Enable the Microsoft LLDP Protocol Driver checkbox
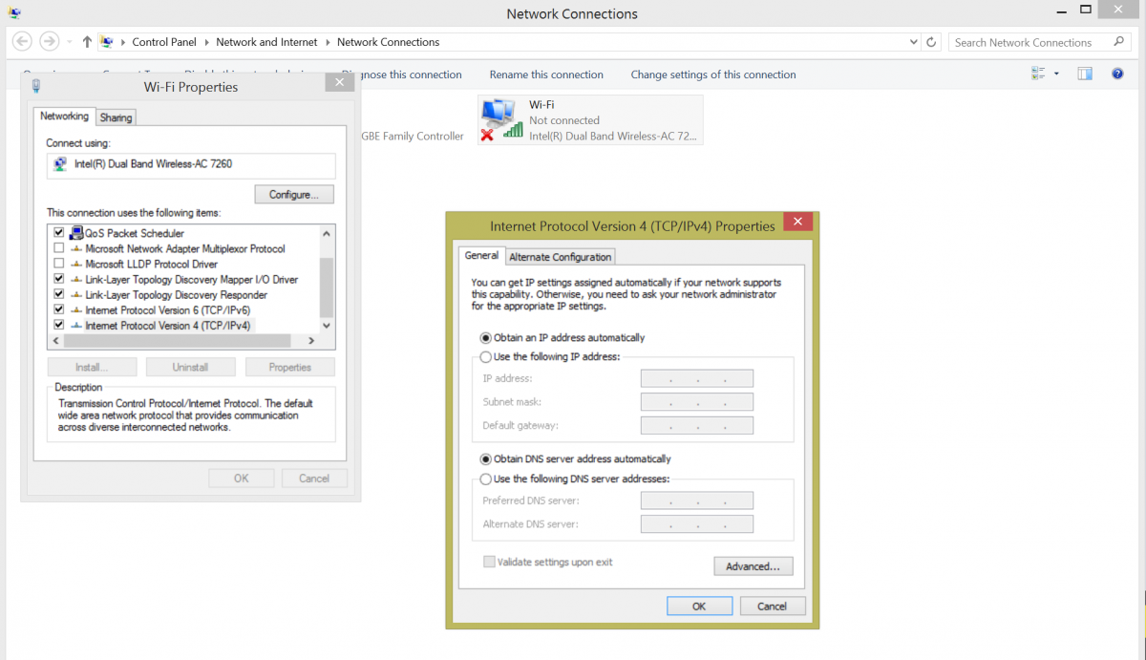1146x660 pixels. point(59,264)
